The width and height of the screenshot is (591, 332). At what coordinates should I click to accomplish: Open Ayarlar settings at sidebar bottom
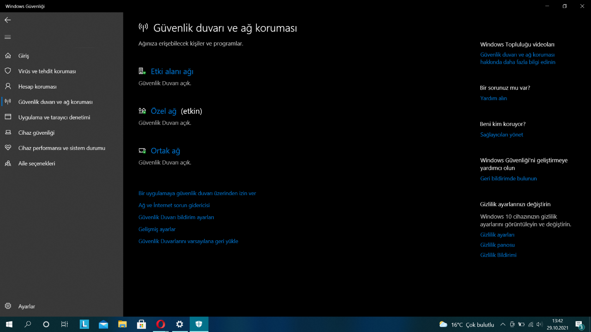pos(26,306)
